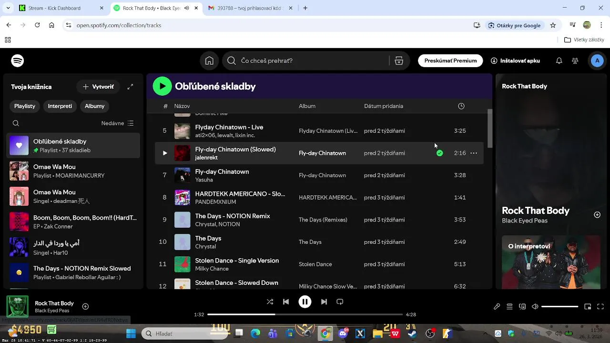Search in Your Library magnifier
The width and height of the screenshot is (610, 343).
(16, 123)
